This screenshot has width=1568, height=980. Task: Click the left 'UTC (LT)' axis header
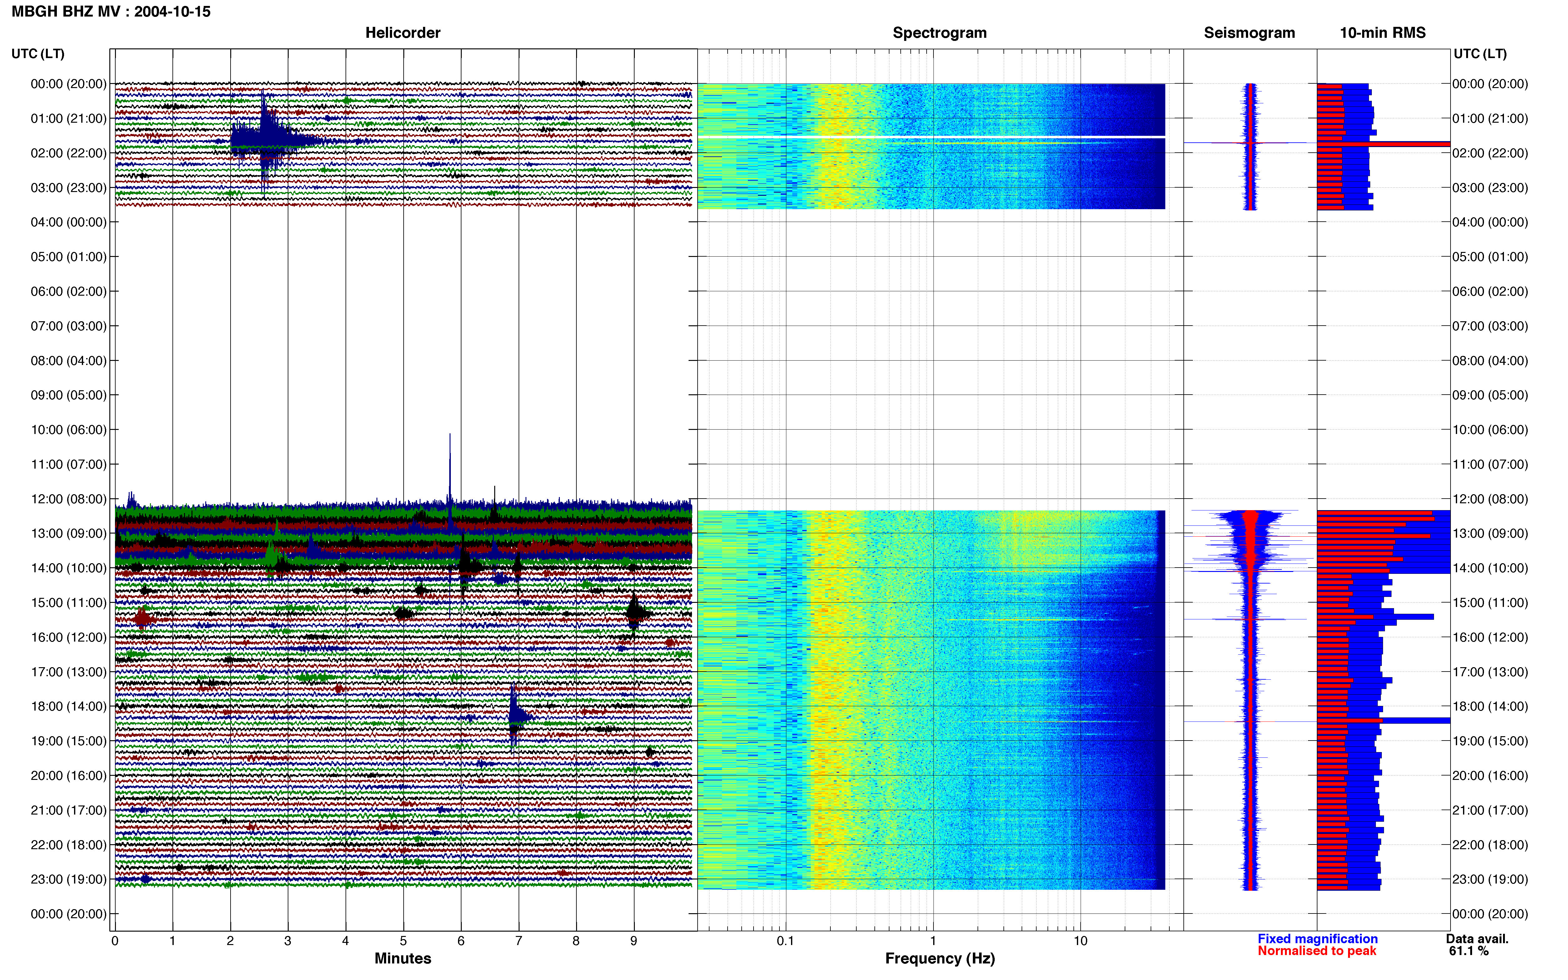tap(37, 54)
